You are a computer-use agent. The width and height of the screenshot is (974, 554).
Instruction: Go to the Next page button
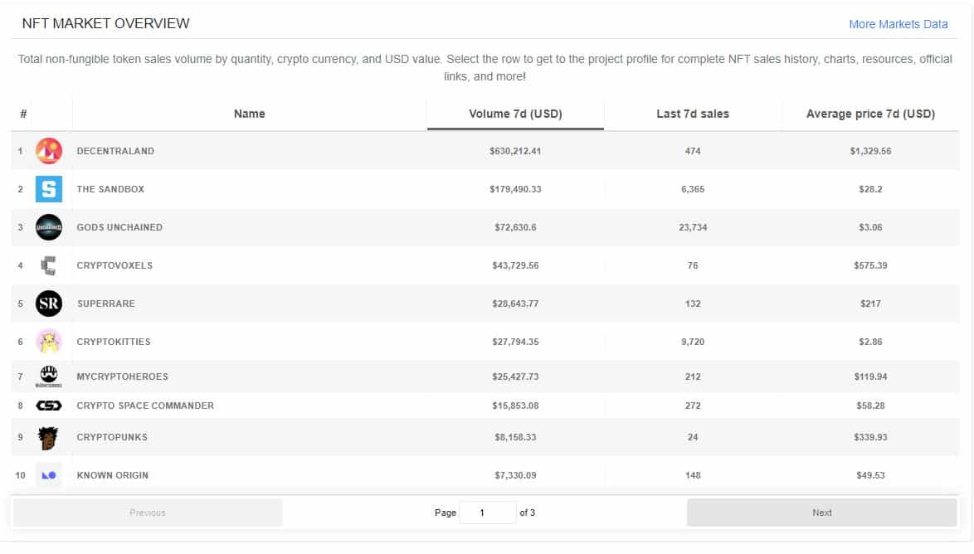coord(821,513)
